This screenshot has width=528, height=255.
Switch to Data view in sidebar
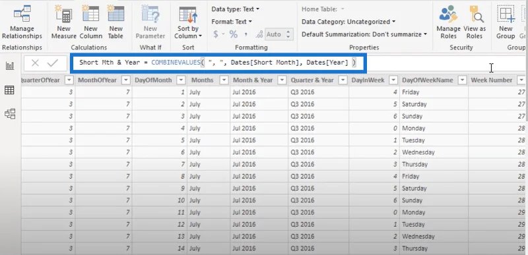(x=9, y=90)
